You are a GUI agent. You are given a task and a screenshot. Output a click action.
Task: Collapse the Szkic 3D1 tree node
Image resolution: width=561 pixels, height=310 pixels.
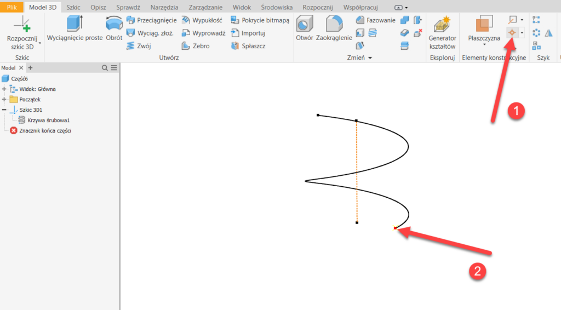(x=4, y=110)
